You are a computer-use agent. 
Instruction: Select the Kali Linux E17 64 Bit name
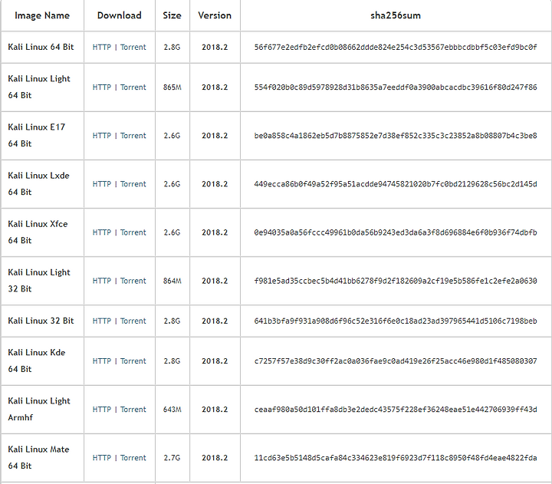coord(37,135)
